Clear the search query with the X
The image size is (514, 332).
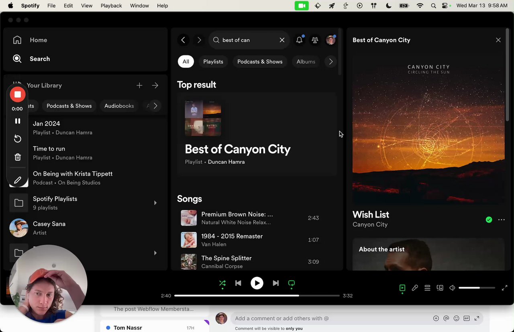(282, 40)
